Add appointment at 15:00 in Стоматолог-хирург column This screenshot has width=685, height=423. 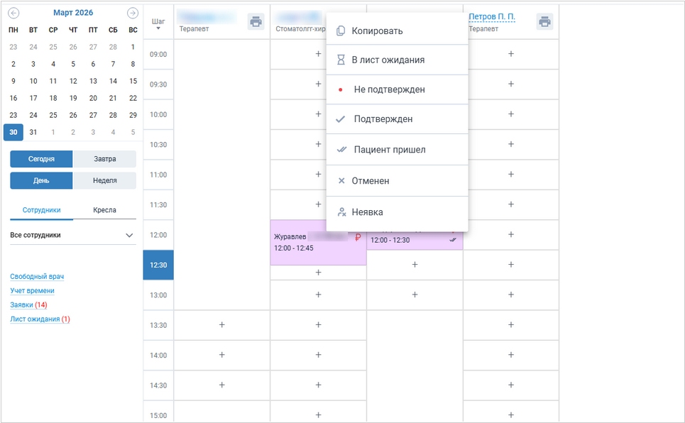coord(318,414)
